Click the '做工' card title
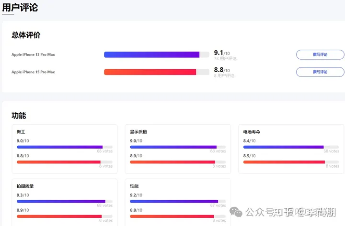345x226 pixels. click(x=21, y=132)
